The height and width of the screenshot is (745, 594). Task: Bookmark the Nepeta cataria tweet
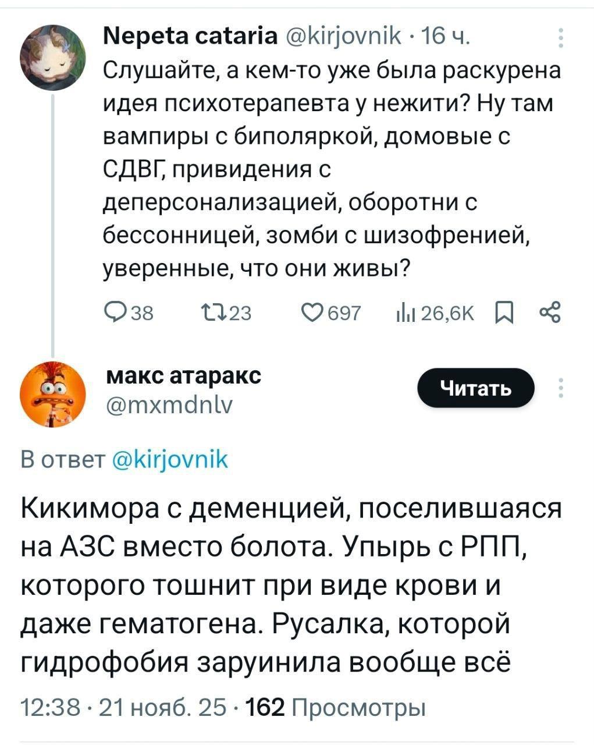coord(501,313)
